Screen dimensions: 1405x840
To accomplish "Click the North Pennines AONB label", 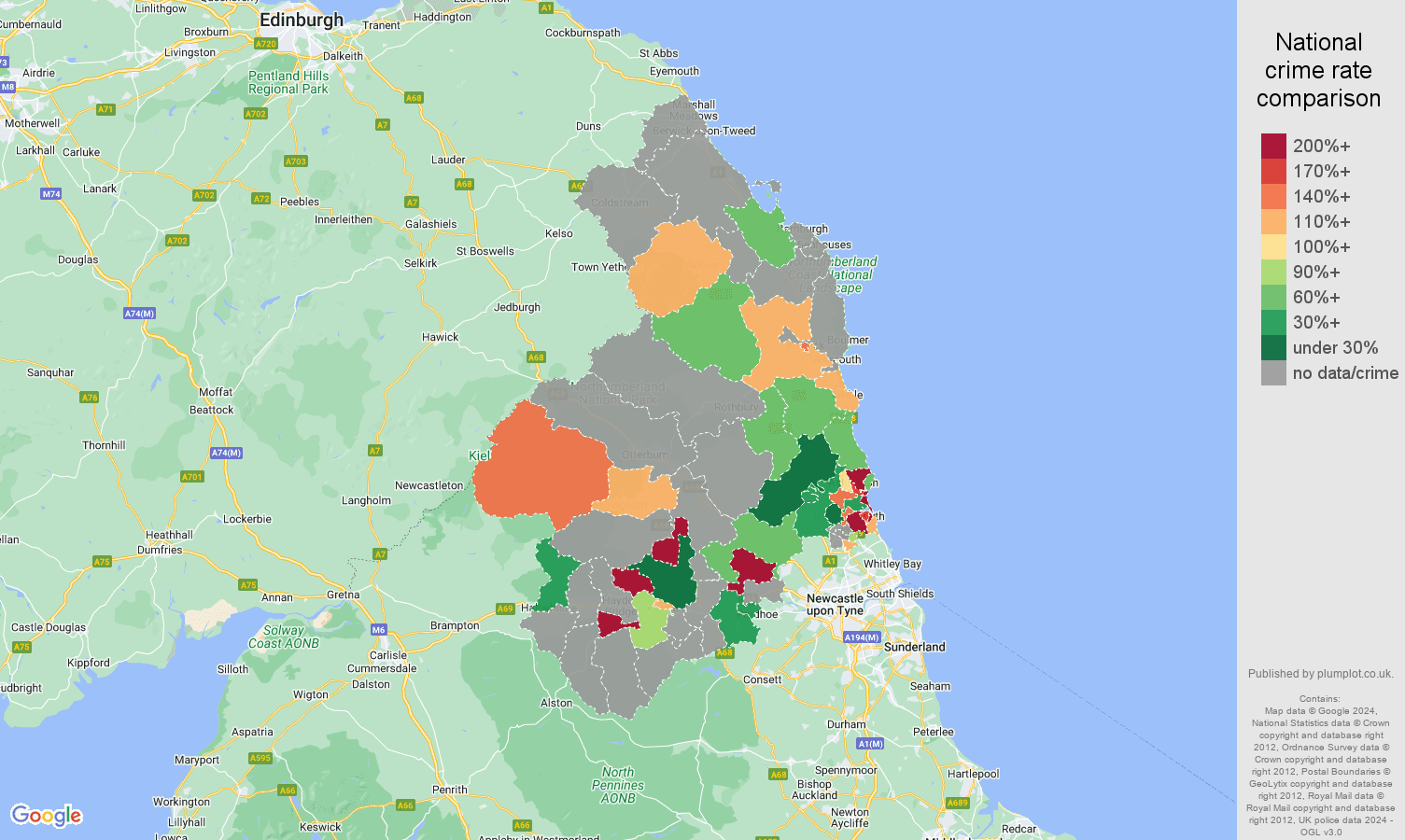I will (618, 785).
